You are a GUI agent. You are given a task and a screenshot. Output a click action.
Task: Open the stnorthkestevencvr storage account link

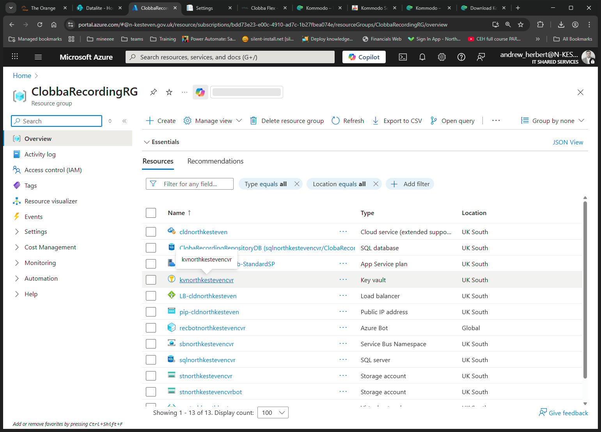[x=206, y=376]
